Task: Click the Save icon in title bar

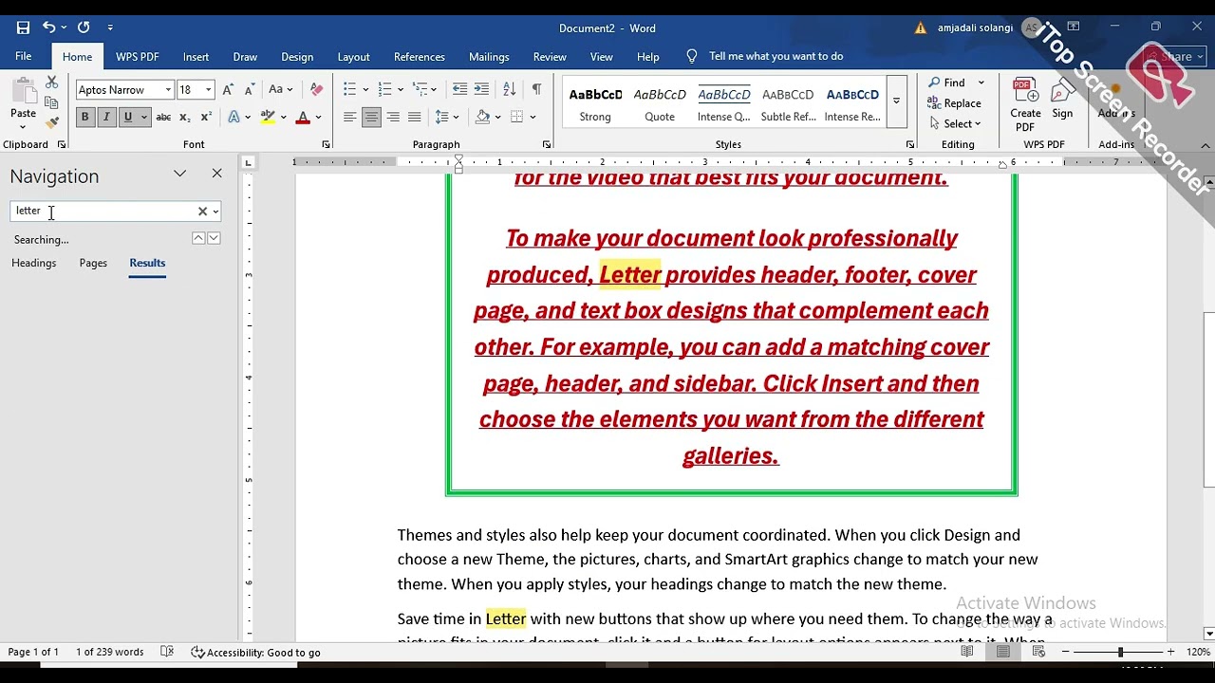Action: pos(23,28)
